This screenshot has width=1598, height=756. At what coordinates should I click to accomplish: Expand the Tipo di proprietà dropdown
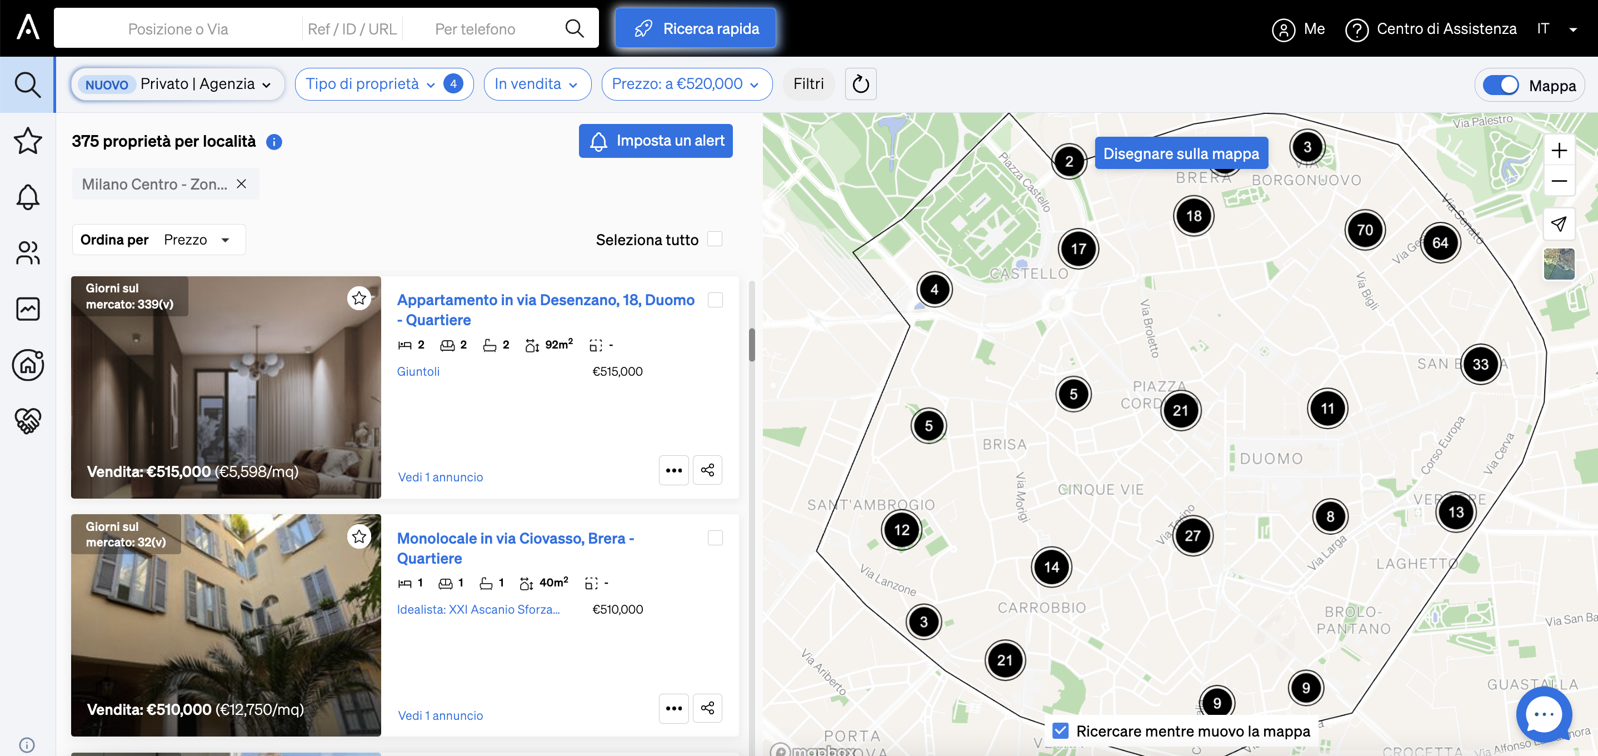tap(385, 83)
